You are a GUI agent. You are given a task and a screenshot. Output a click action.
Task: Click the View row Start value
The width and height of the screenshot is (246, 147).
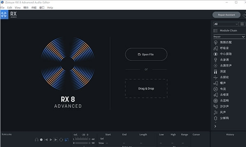pyautogui.click(x=107, y=143)
